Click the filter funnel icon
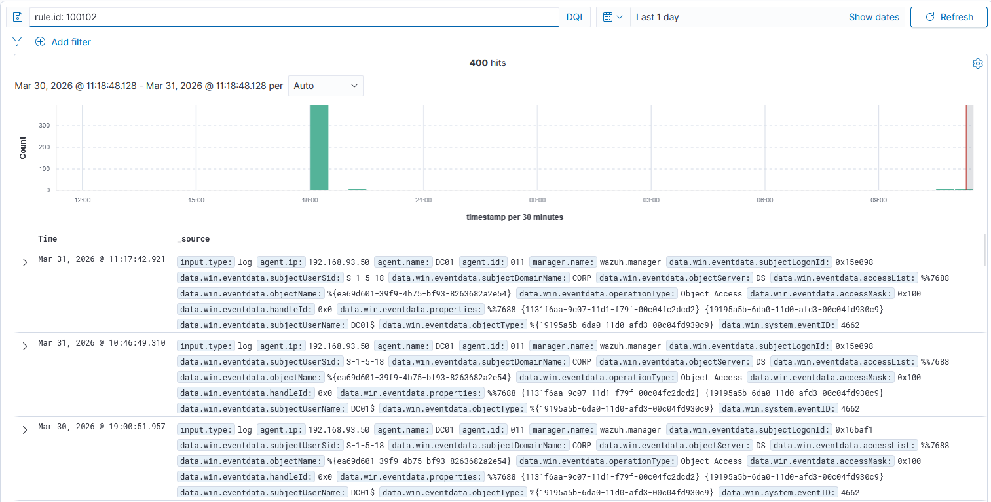This screenshot has height=502, width=991. click(18, 42)
